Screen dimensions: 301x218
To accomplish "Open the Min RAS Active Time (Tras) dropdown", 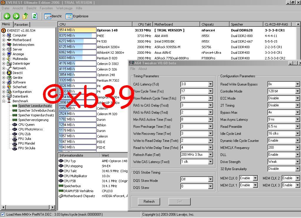I will click(211, 119).
